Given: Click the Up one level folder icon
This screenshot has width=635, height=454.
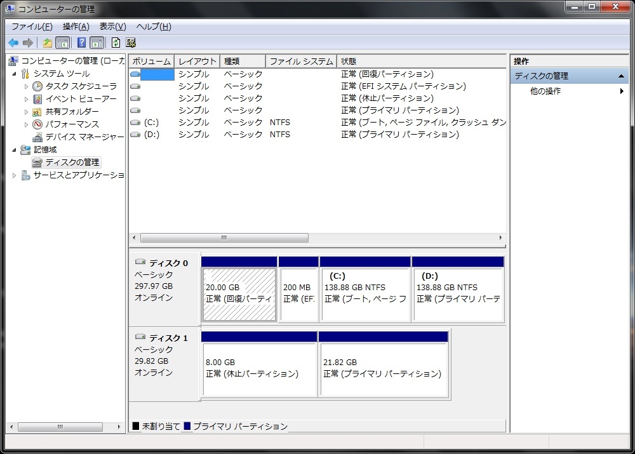Looking at the screenshot, I should pos(48,43).
